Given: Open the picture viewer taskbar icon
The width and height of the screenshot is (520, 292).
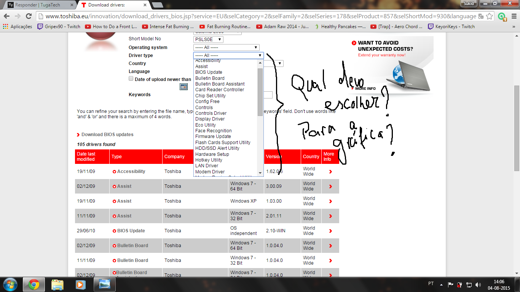Looking at the screenshot, I should [x=104, y=284].
